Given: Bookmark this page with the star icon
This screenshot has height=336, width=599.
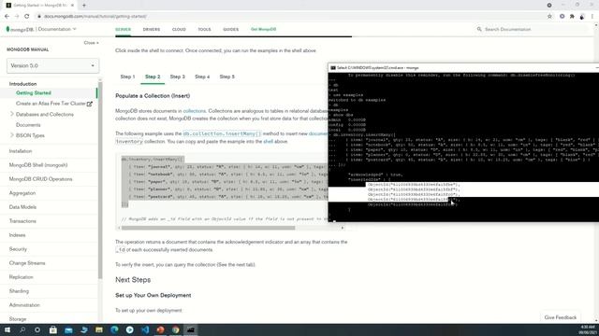Looking at the screenshot, I should [x=549, y=17].
